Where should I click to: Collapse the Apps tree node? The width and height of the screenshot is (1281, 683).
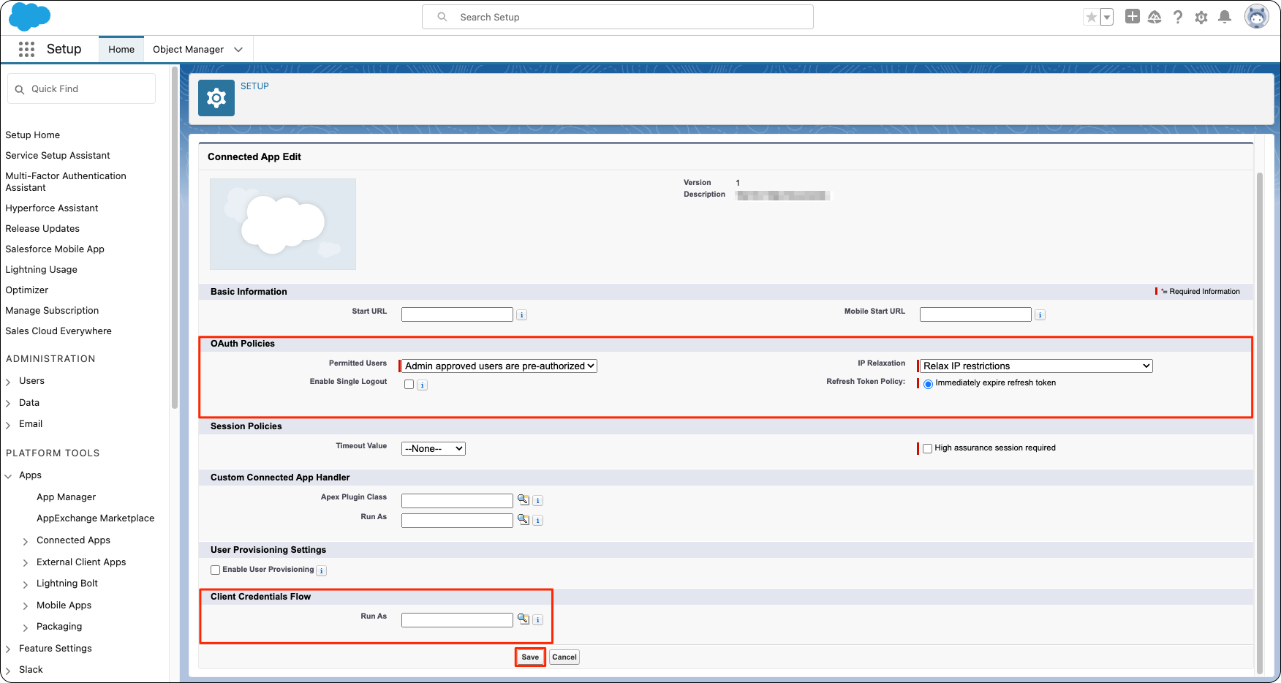(8, 476)
